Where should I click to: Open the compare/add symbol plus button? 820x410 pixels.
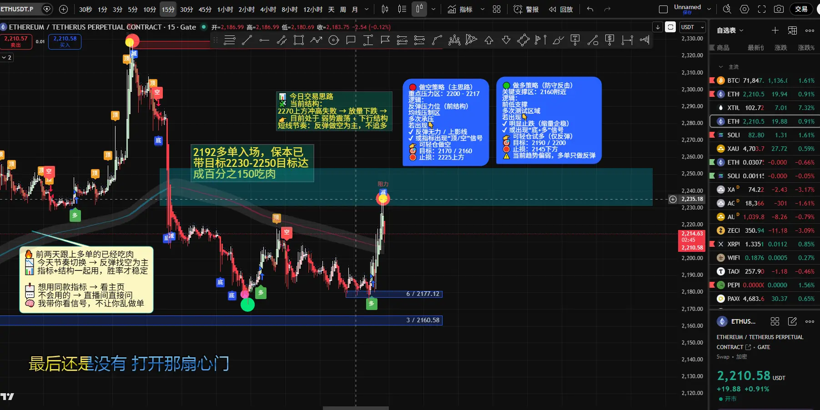click(64, 9)
